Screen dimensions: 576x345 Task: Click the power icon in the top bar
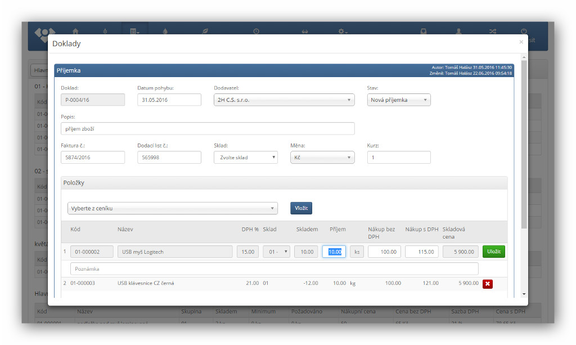pos(524,32)
